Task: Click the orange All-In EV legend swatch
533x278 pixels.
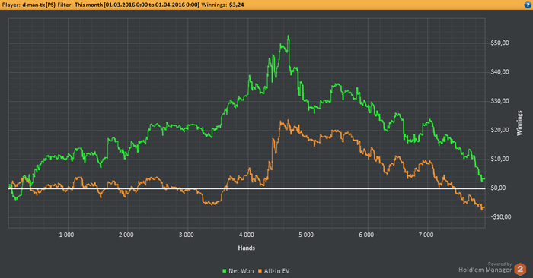Action: (x=260, y=271)
